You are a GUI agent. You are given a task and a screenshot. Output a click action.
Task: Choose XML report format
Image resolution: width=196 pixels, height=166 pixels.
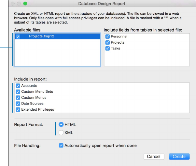click(x=61, y=132)
